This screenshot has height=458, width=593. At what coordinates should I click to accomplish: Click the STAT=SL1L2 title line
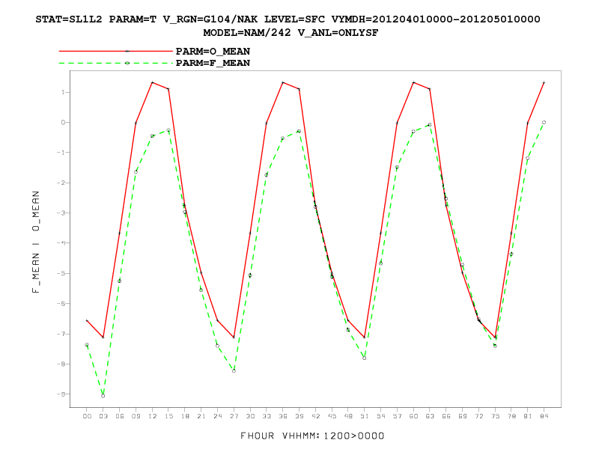288,19
